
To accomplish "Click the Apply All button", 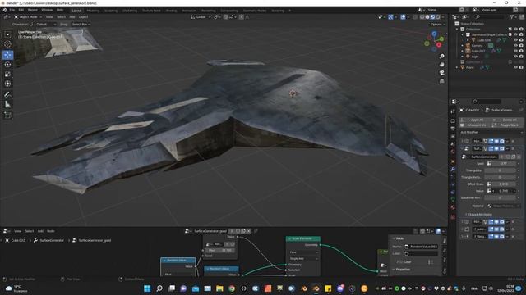I will 475,120.
